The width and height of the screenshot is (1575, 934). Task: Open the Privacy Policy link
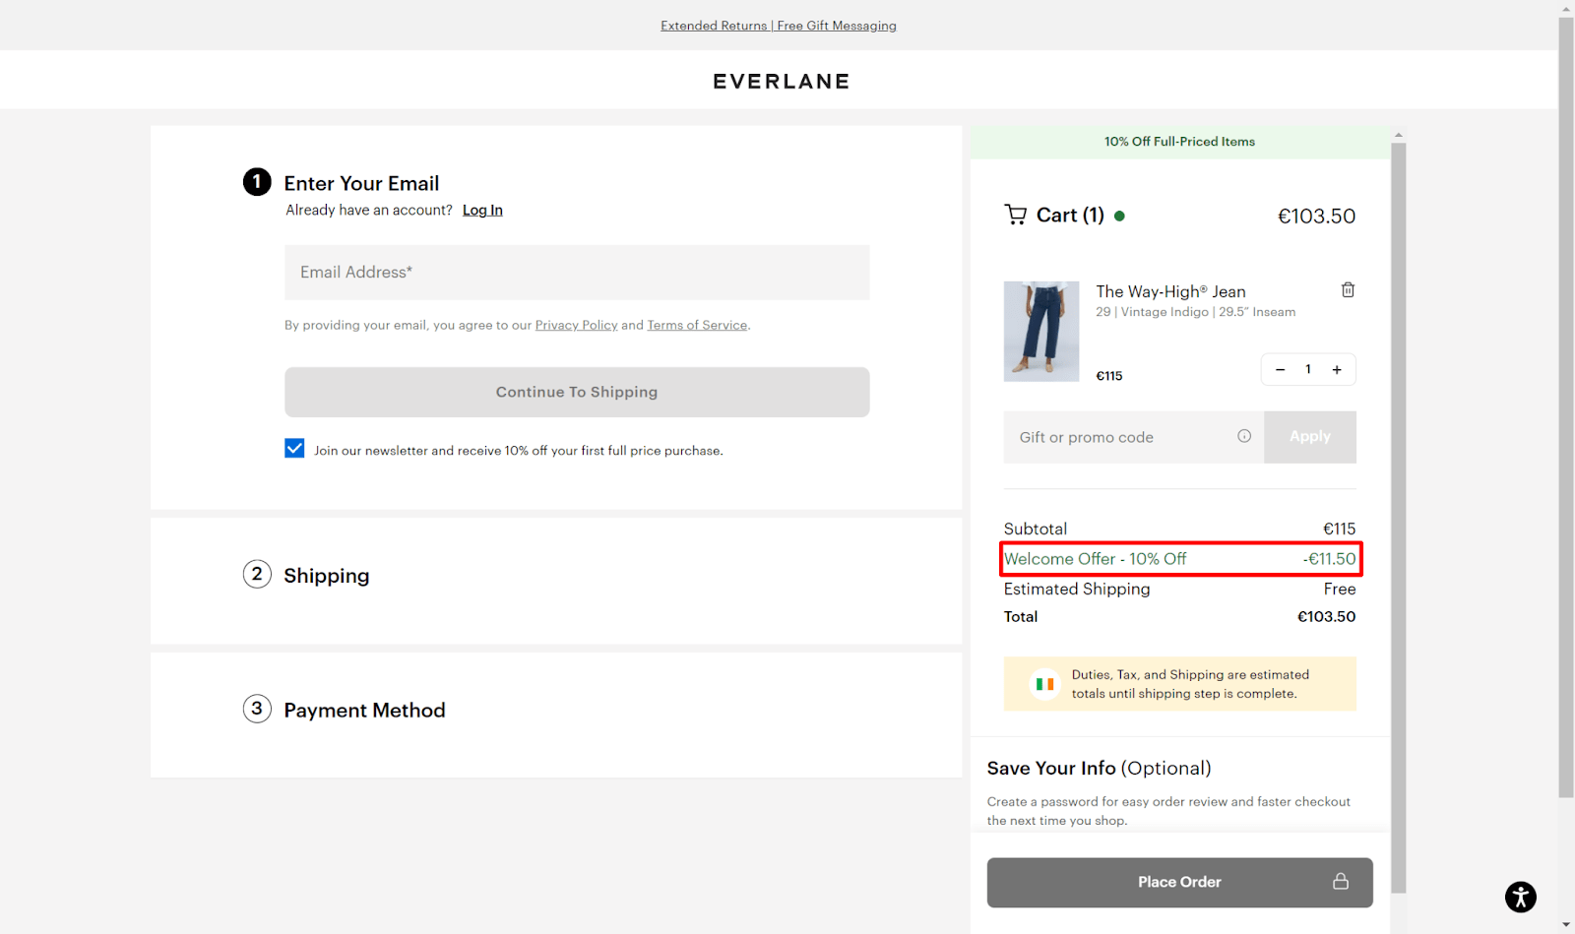click(x=576, y=325)
